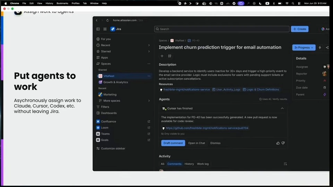Collapse the Cursor has finished panel
Viewport: 333px width, 187px height.
[x=282, y=108]
